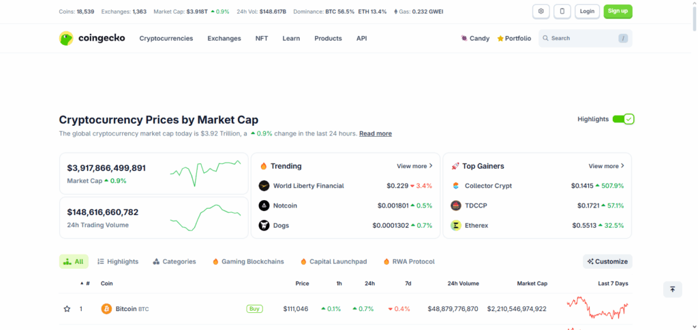The width and height of the screenshot is (698, 330).
Task: Add Bitcoin to favorites with star
Action: (67, 309)
